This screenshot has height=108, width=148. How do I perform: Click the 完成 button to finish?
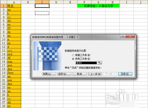click(x=125, y=74)
